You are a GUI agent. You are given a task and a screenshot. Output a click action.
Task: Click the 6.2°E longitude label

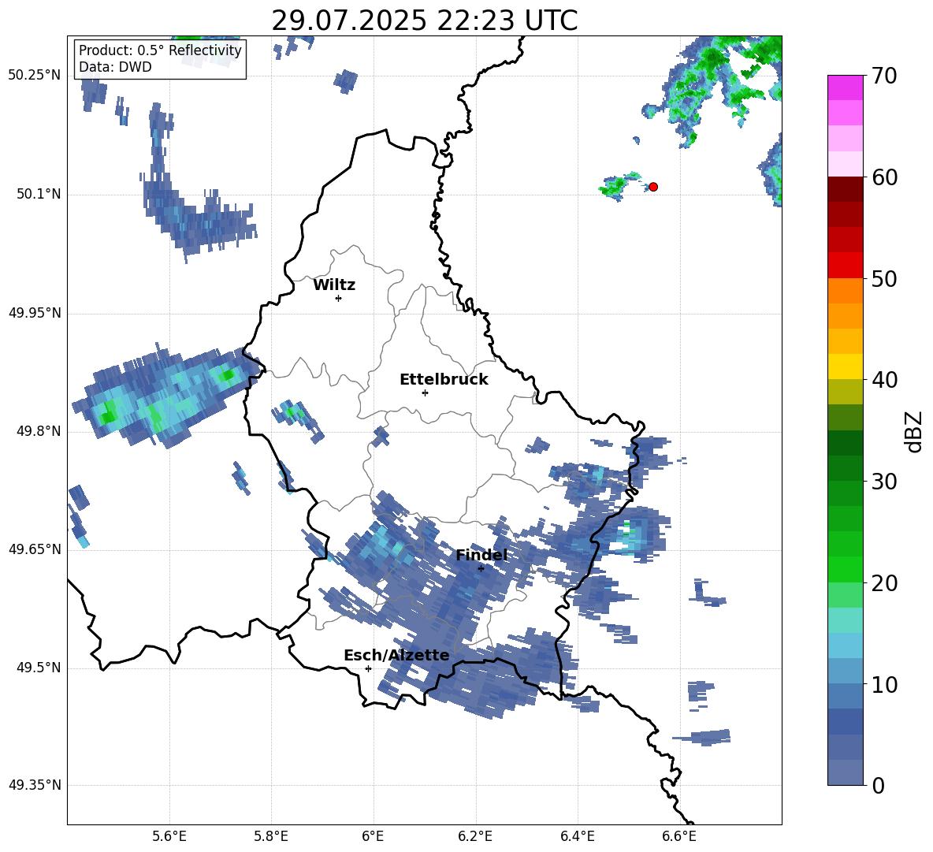(475, 836)
